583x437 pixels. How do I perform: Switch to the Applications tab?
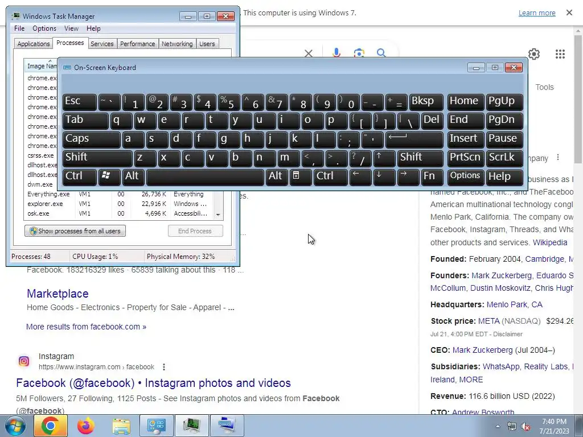33,44
